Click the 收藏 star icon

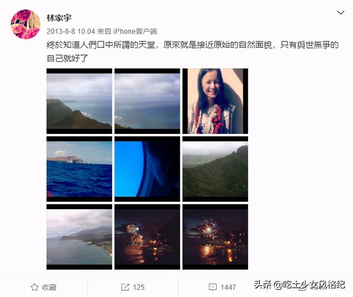click(x=34, y=287)
